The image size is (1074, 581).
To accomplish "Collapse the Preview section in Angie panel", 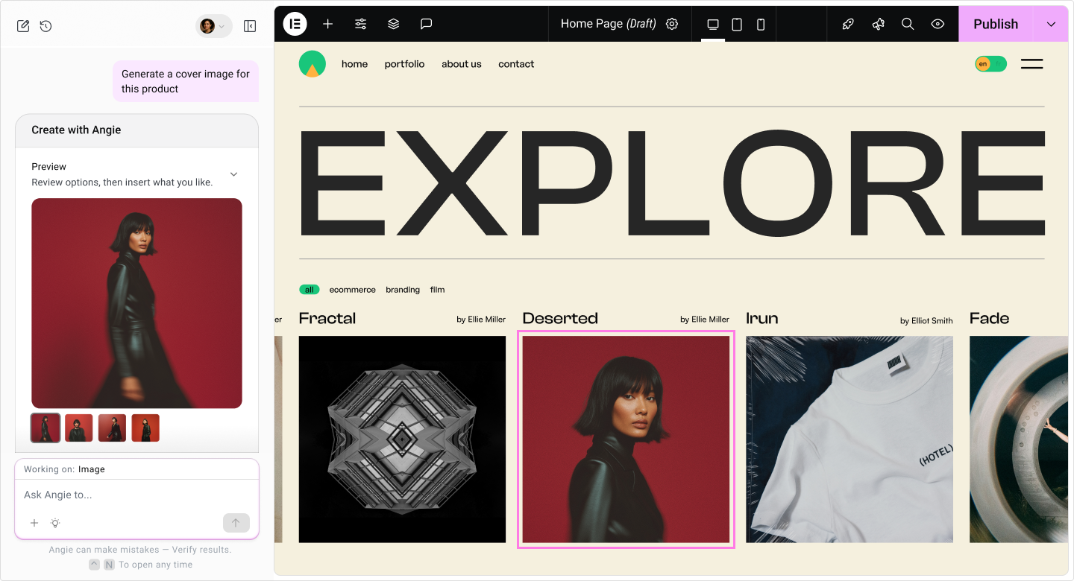I will coord(233,174).
